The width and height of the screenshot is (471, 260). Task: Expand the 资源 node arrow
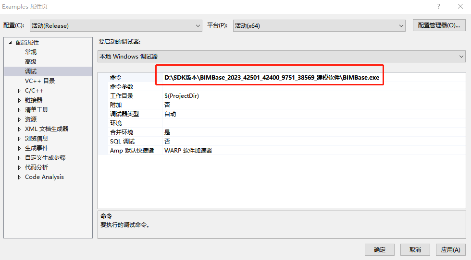coord(19,119)
